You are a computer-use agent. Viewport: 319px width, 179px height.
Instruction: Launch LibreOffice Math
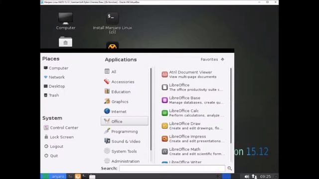coord(193,151)
